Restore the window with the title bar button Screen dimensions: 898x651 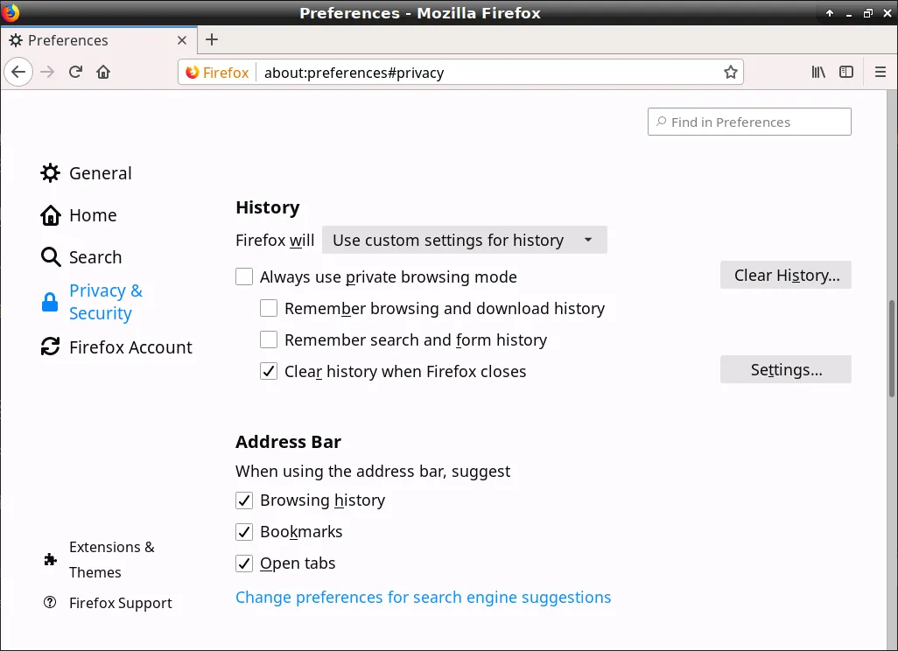(868, 12)
